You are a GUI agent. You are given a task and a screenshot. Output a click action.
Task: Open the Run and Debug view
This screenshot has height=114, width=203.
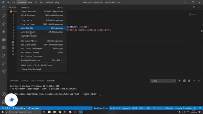coord(3,63)
